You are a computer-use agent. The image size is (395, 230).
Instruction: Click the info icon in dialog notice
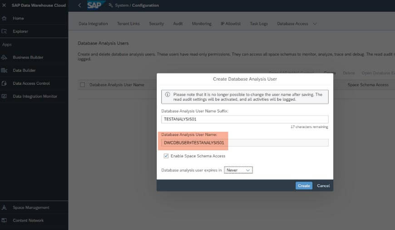(x=168, y=95)
